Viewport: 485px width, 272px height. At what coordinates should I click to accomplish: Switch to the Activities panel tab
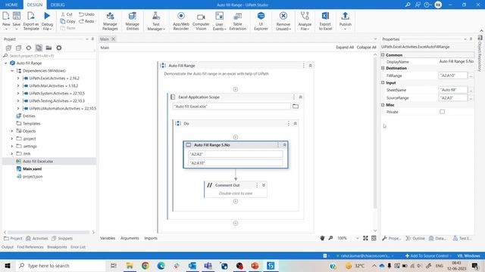[x=37, y=239]
